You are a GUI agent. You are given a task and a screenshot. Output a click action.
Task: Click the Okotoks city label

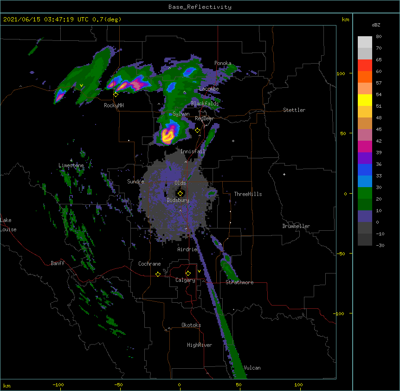(191, 325)
